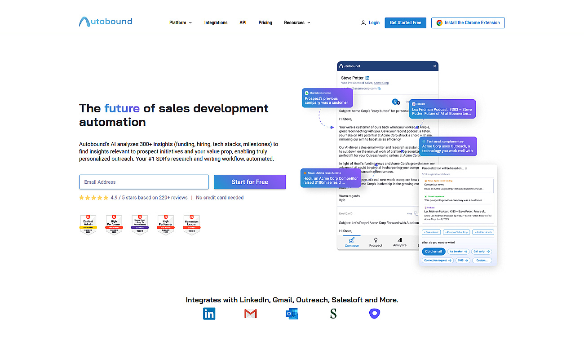Select the Tech used: complementary card
The image size is (584, 354).
(x=448, y=146)
